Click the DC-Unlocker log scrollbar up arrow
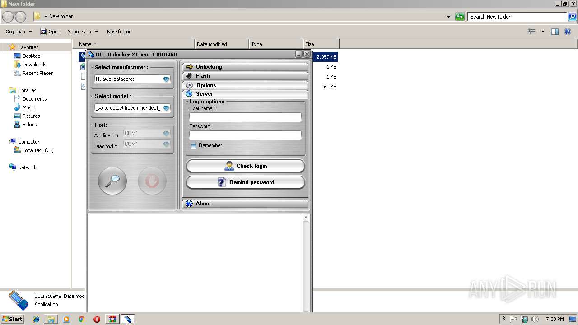 click(x=306, y=217)
